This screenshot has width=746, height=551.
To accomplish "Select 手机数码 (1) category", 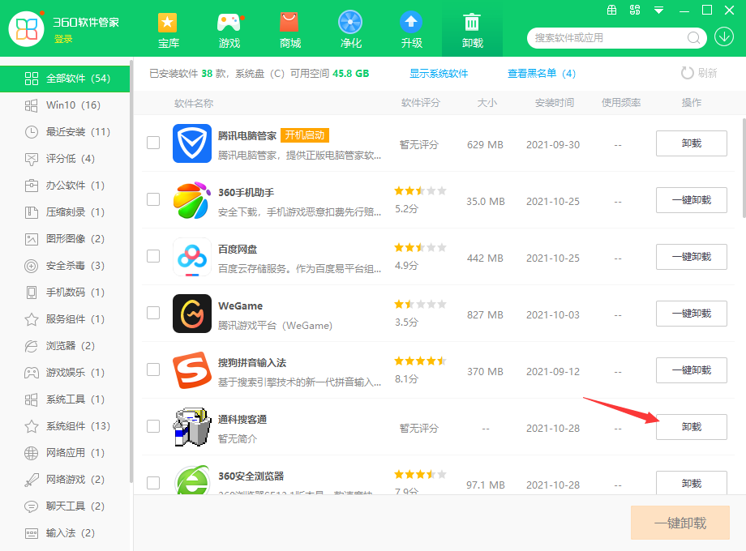I will (65, 292).
